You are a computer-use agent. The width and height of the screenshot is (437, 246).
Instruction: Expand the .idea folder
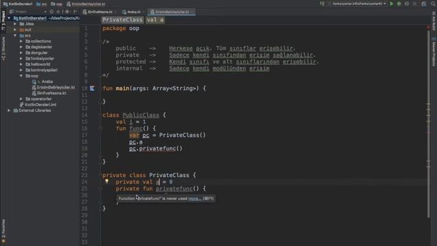point(15,24)
